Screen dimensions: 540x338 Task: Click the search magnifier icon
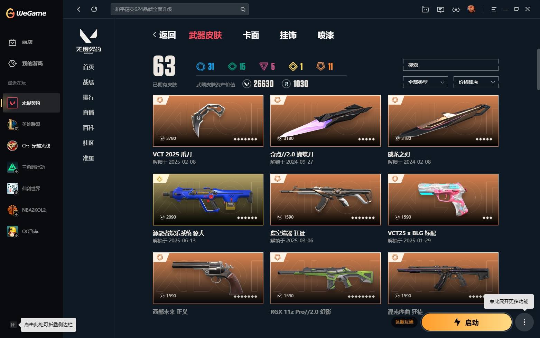point(243,9)
